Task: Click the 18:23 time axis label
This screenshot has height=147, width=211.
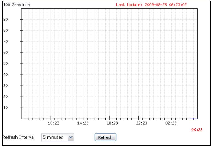Action: [x=112, y=123]
